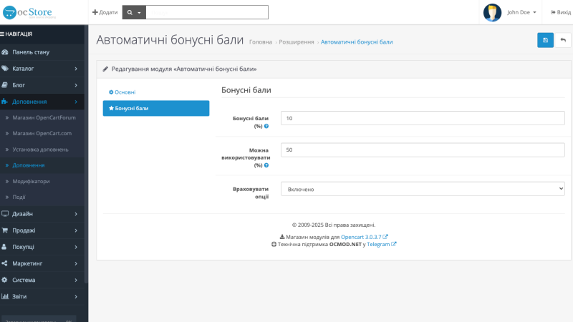Open Установка доповнень submenu item

point(42,150)
